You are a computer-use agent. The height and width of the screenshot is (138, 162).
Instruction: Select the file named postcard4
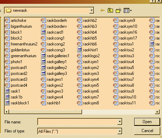[19, 85]
